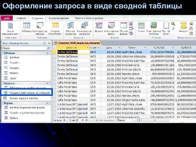Open Конструктор отчетов tool
The height and width of the screenshot is (147, 196).
pos(154,29)
